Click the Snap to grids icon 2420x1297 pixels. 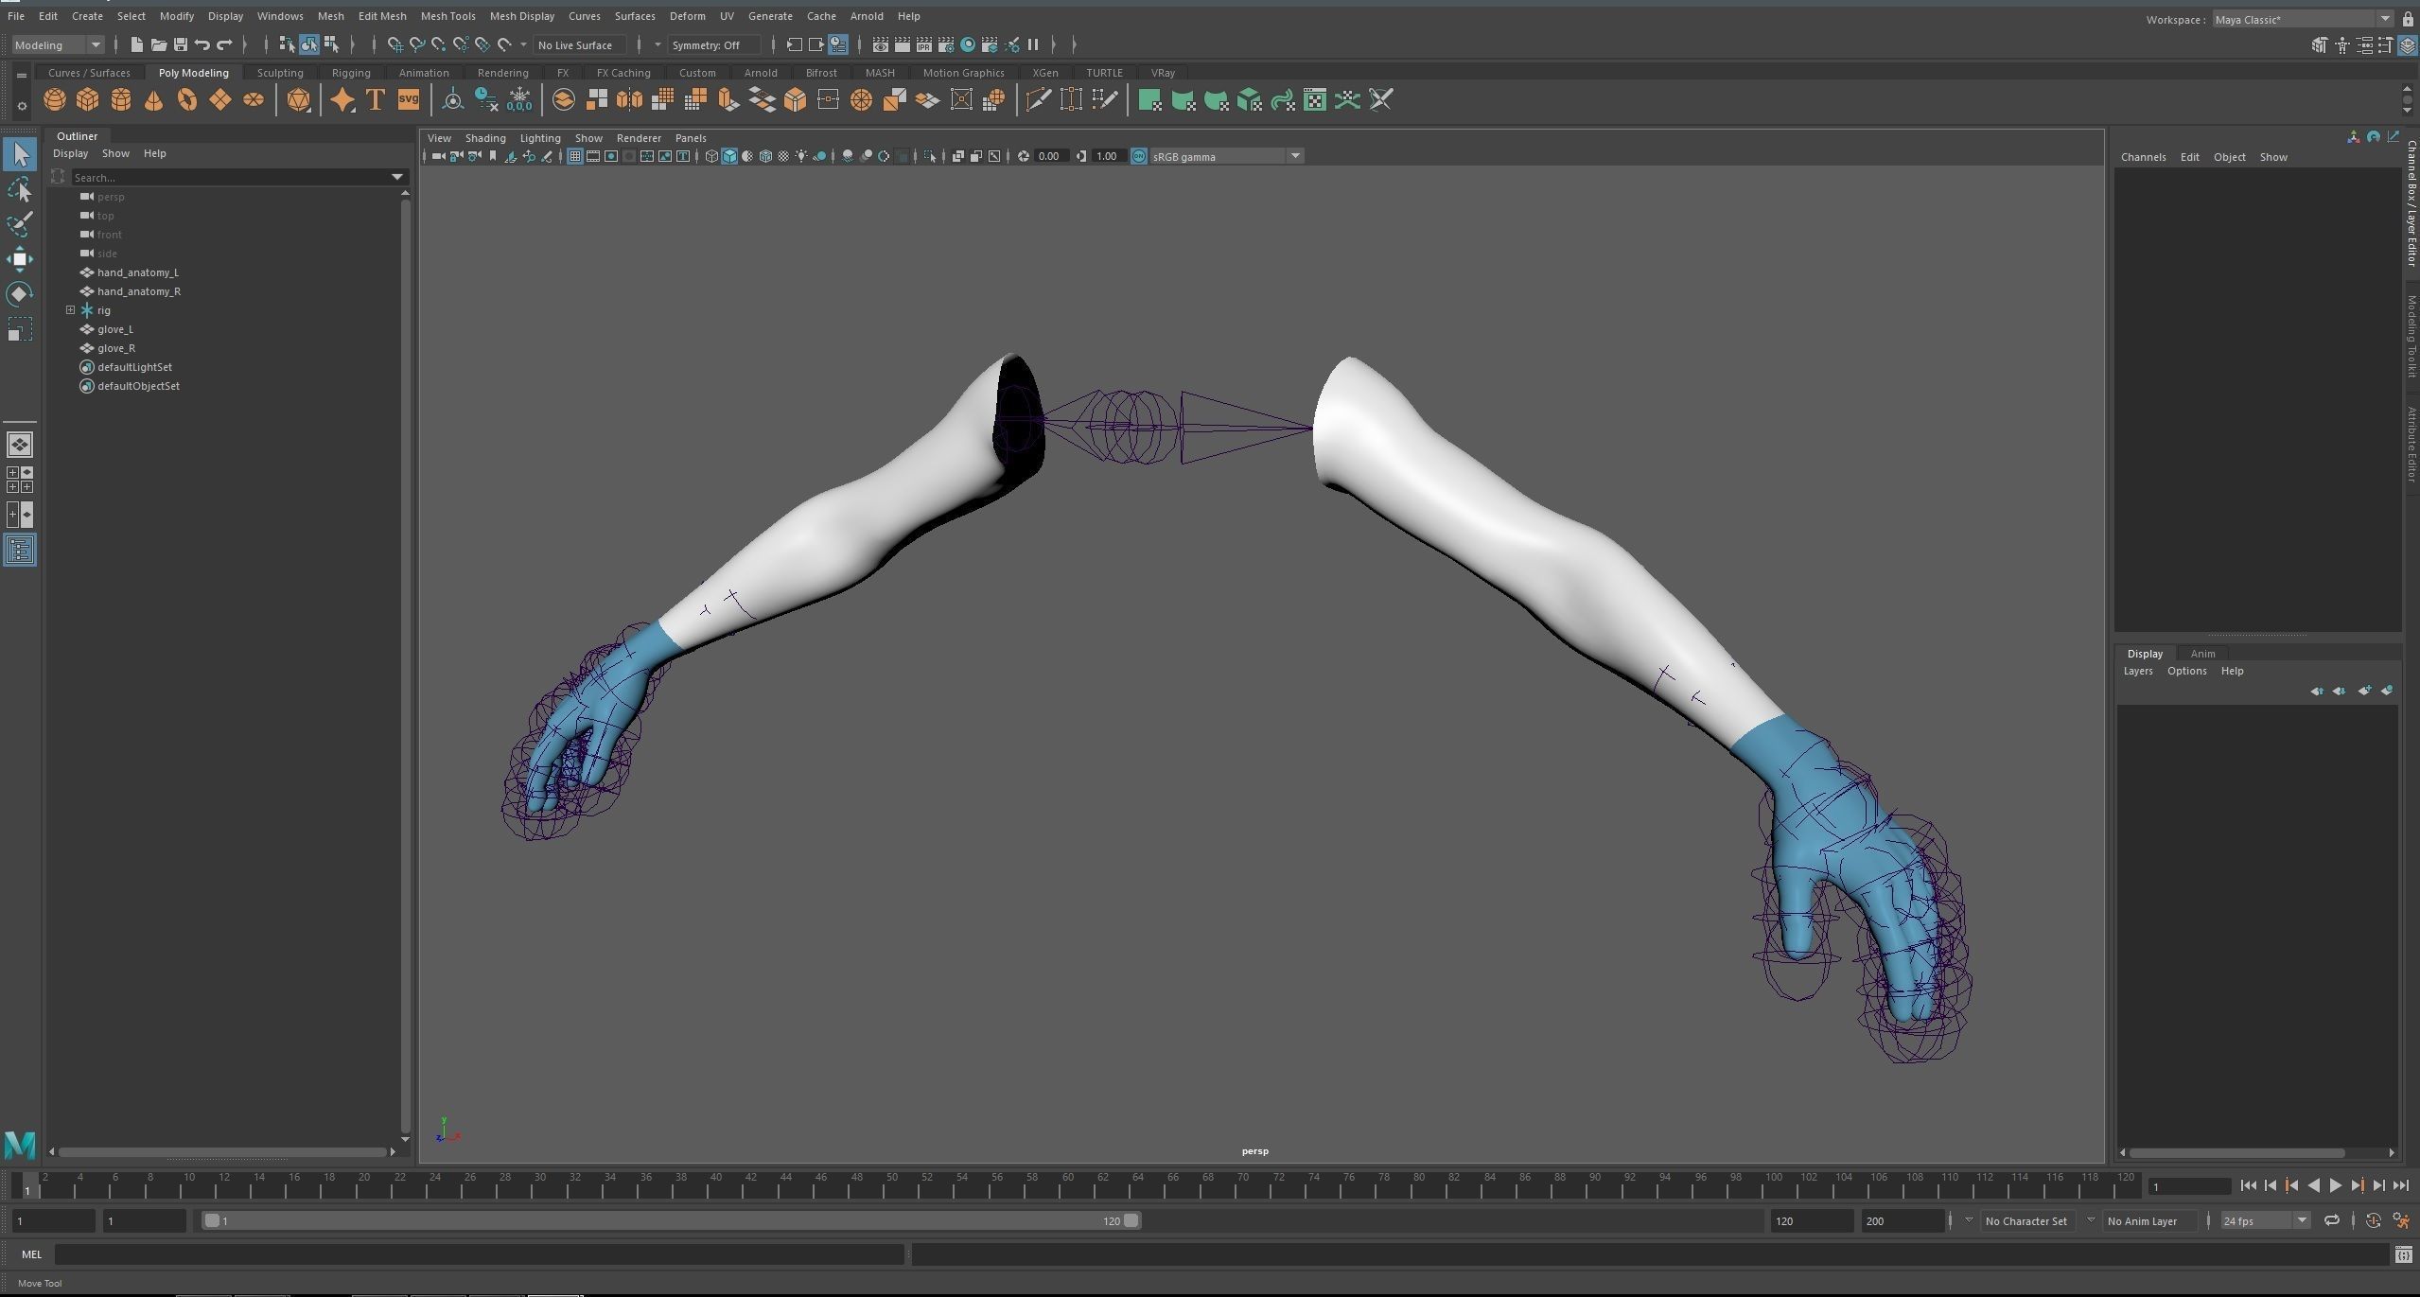click(395, 44)
